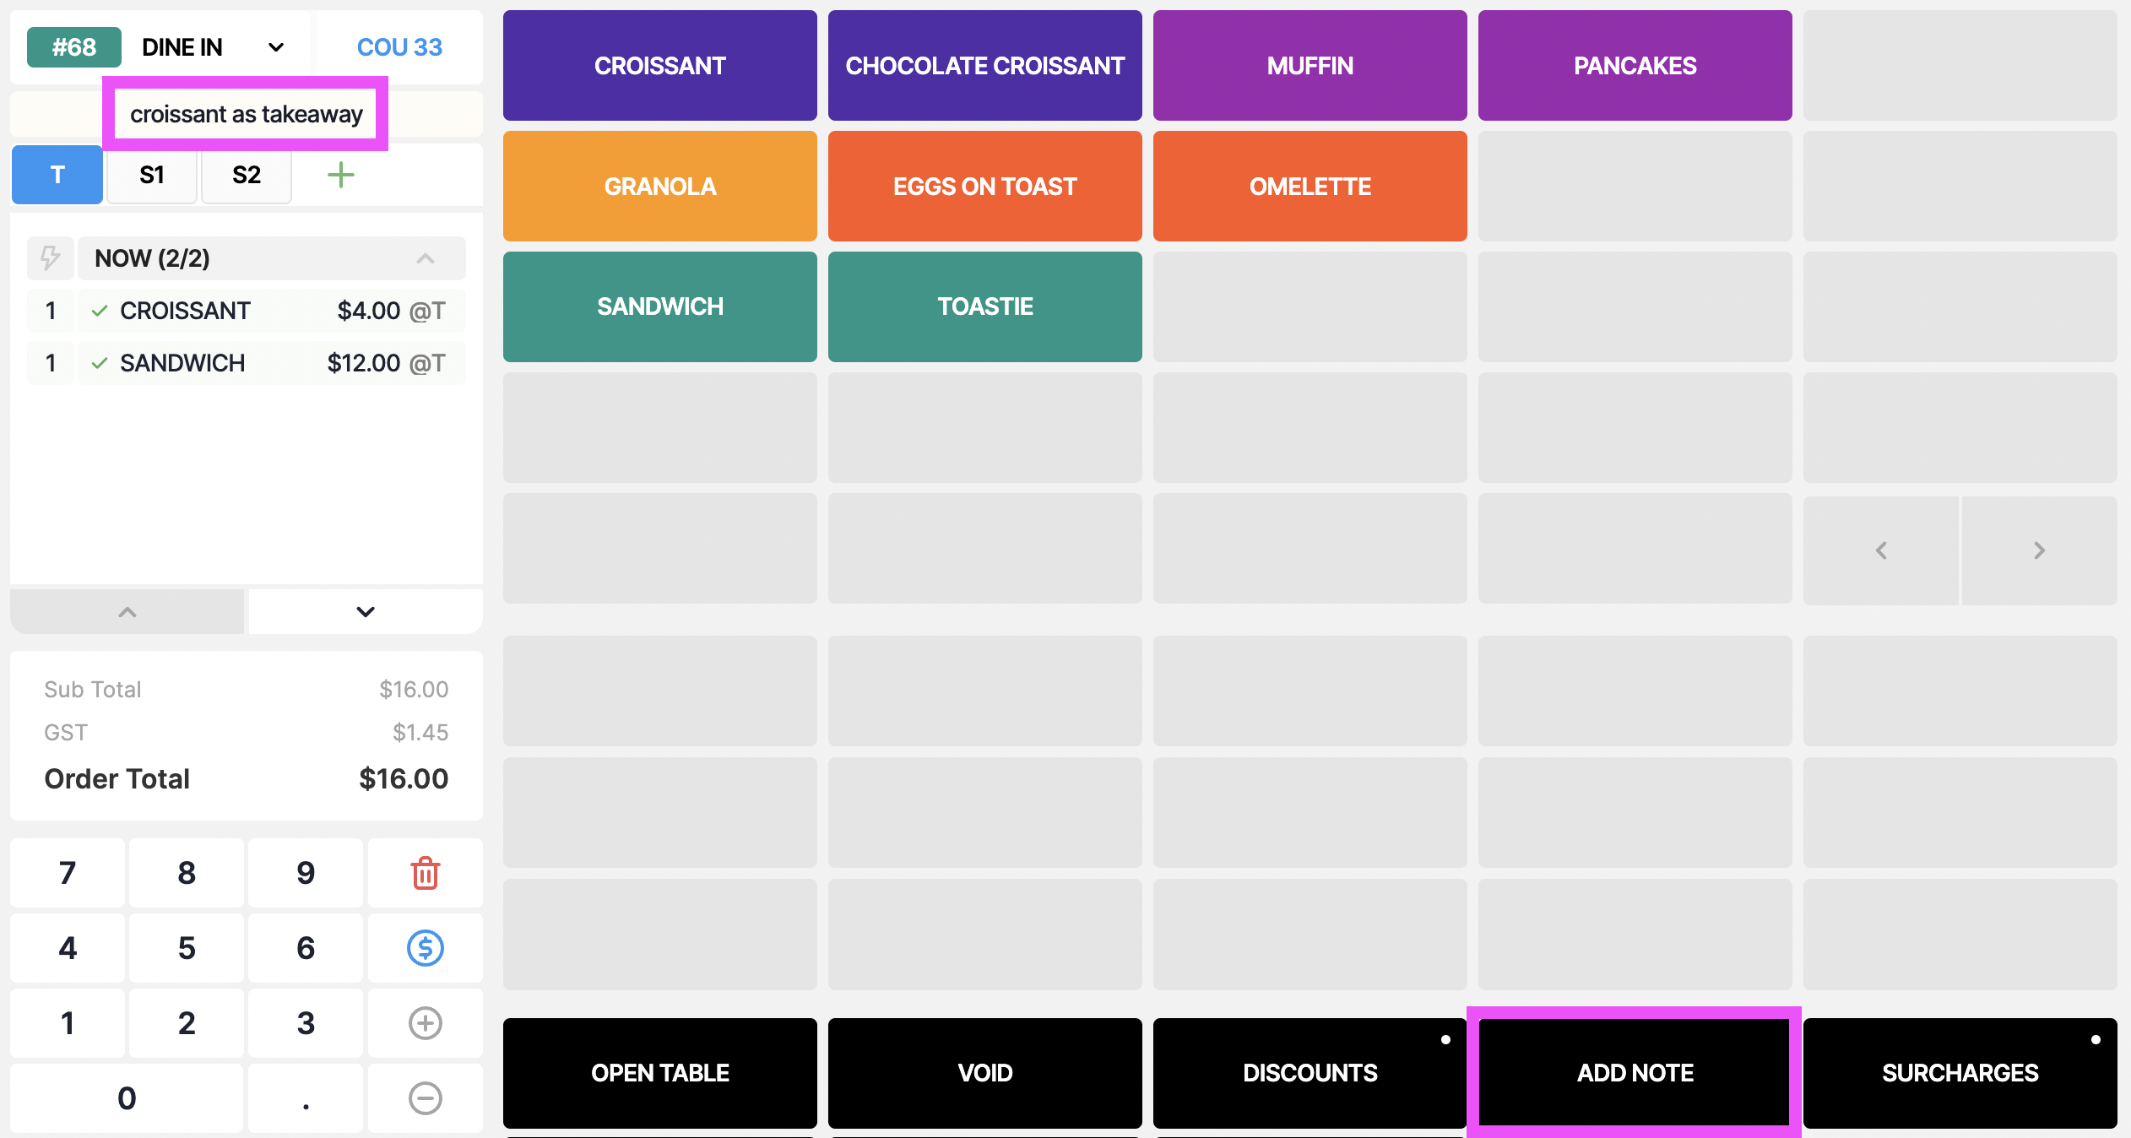Go to previous menu page arrow
The height and width of the screenshot is (1138, 2131).
1881,550
